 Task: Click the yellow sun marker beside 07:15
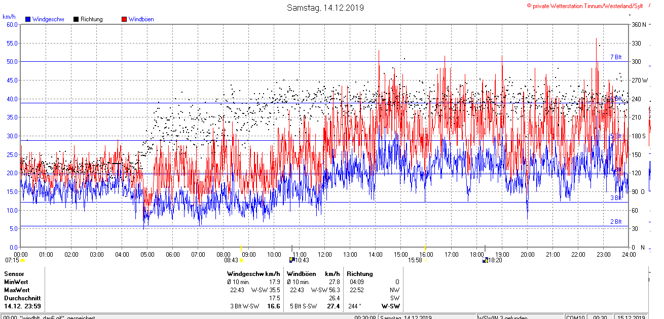click(22, 260)
